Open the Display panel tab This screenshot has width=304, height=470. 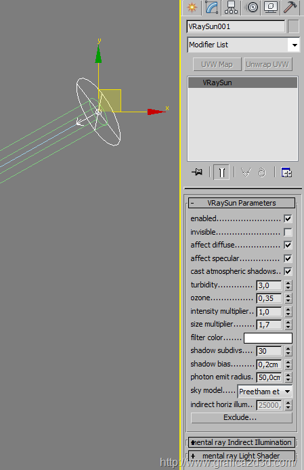[x=271, y=7]
